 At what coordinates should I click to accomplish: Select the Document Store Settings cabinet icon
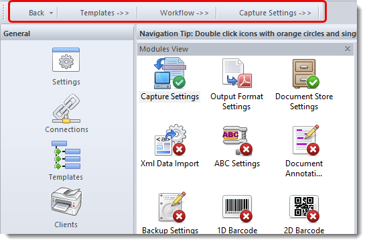(305, 74)
